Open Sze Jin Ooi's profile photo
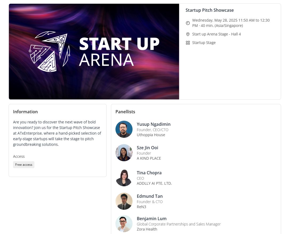The width and height of the screenshot is (288, 234). 124,153
